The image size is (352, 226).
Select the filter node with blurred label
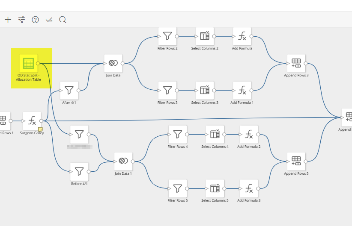[x=79, y=135]
